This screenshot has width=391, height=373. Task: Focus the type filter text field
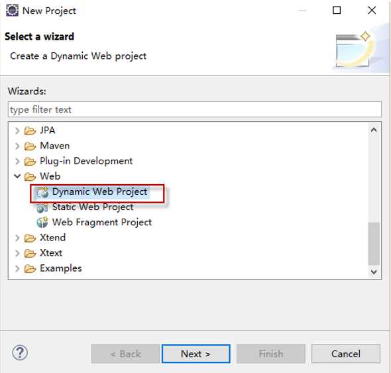pyautogui.click(x=195, y=109)
